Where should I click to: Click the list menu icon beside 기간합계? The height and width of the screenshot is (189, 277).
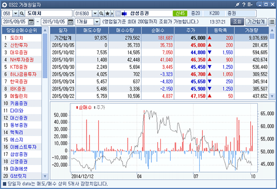pyautogui.click(x=272, y=22)
